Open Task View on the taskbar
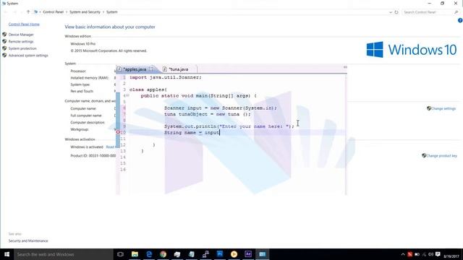463x260 pixels. point(120,254)
